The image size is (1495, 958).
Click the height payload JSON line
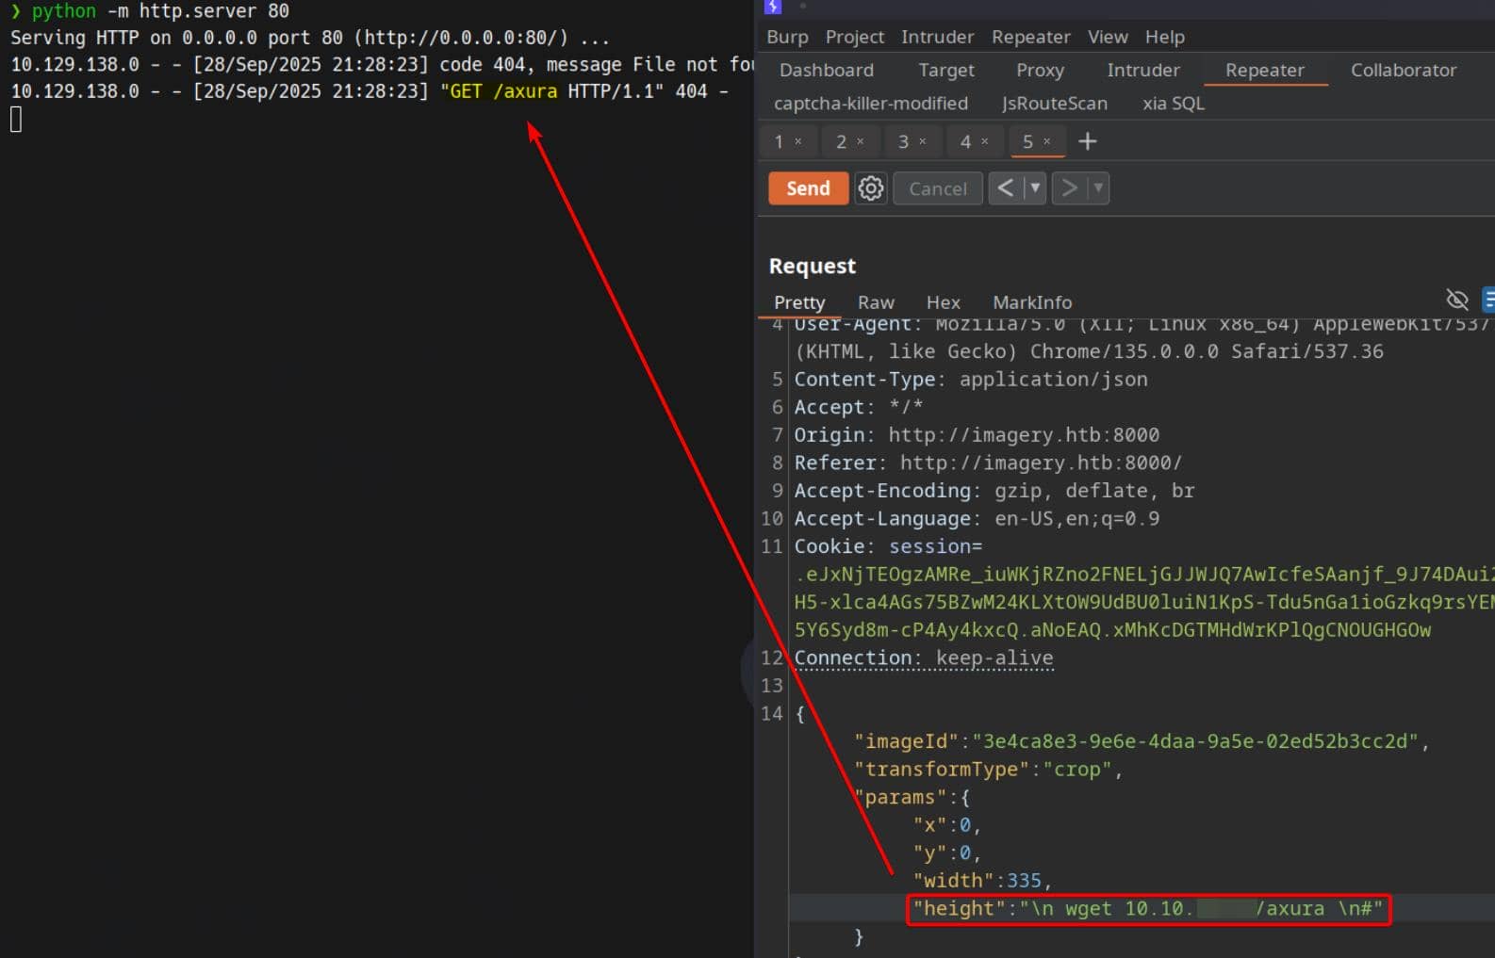point(1148,909)
